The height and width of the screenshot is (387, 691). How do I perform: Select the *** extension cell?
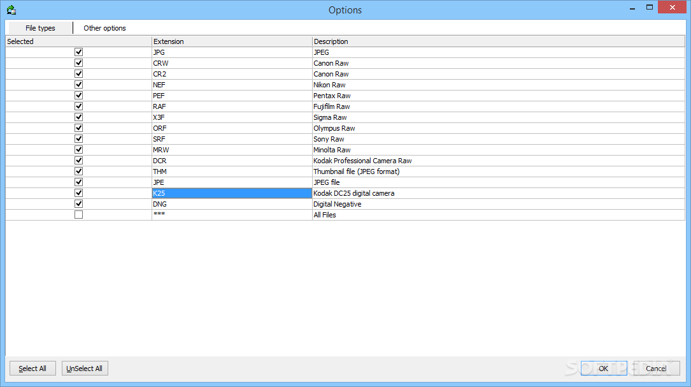coord(232,215)
